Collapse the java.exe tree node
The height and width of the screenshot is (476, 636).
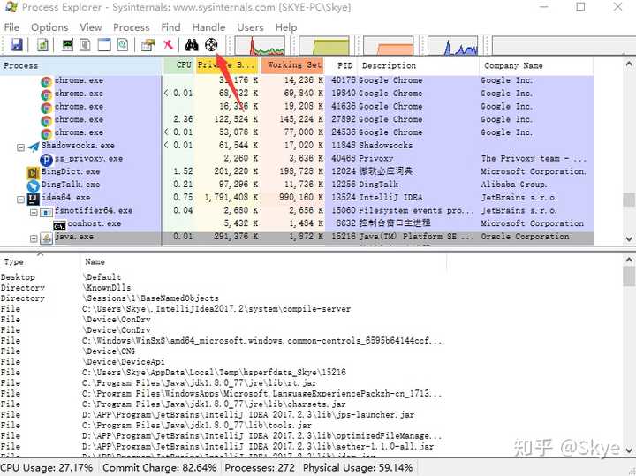point(34,238)
